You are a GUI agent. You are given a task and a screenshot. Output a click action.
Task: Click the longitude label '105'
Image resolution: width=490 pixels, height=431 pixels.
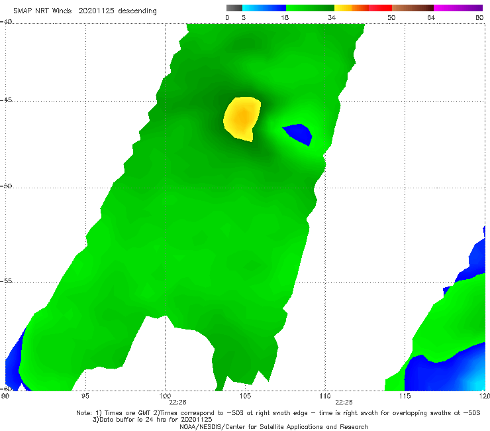coord(245,397)
